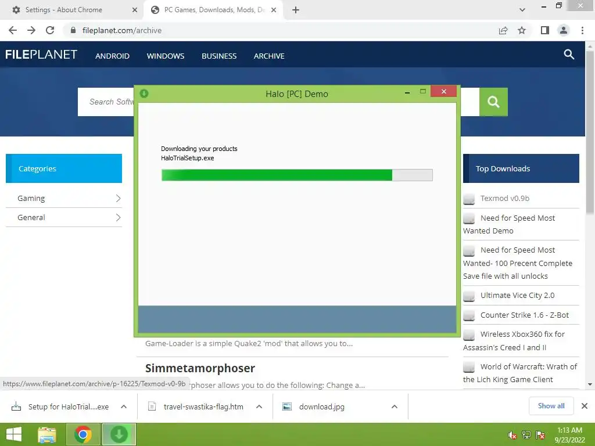The image size is (595, 446).
Task: Switch to the Settings - About Chrome tab
Action: point(71,10)
